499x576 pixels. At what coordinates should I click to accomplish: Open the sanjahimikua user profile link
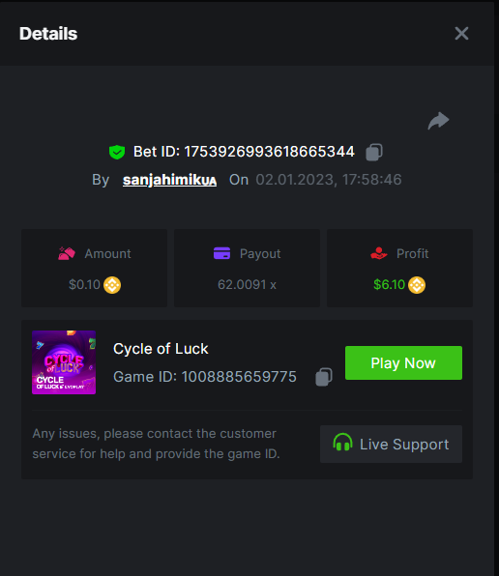[x=169, y=180]
